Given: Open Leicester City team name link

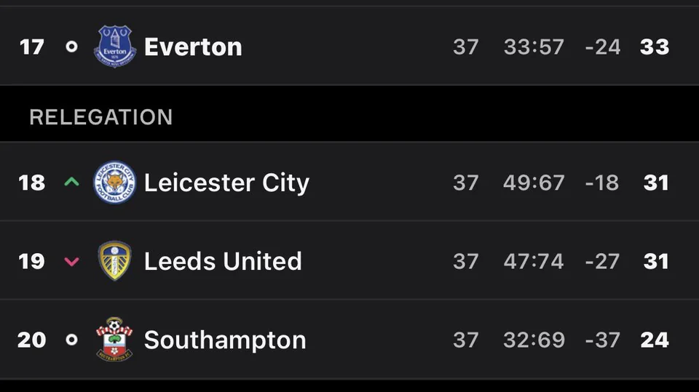Looking at the screenshot, I should click(x=226, y=183).
